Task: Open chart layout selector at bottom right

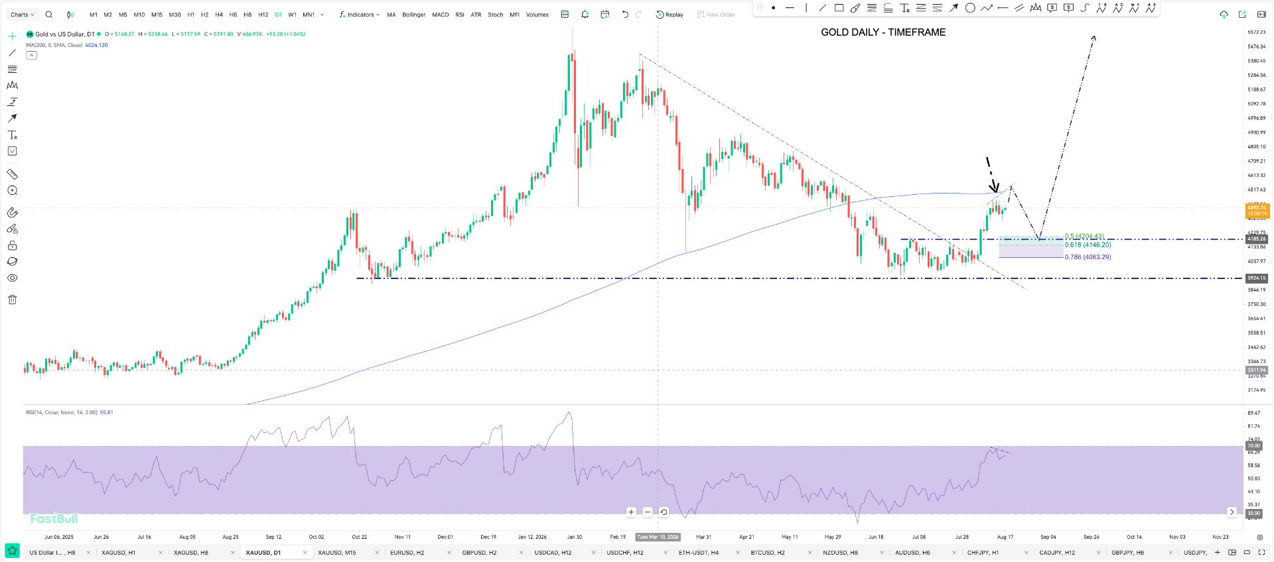Action: [x=1232, y=552]
